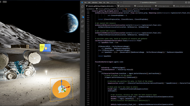The height and width of the screenshot is (106, 190).
Task: Open the Selection menu
Action: pos(94,2)
